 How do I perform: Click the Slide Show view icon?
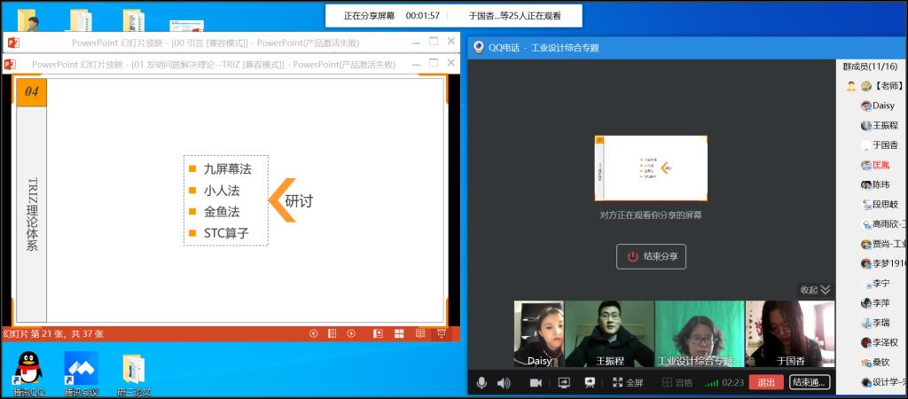click(x=441, y=333)
